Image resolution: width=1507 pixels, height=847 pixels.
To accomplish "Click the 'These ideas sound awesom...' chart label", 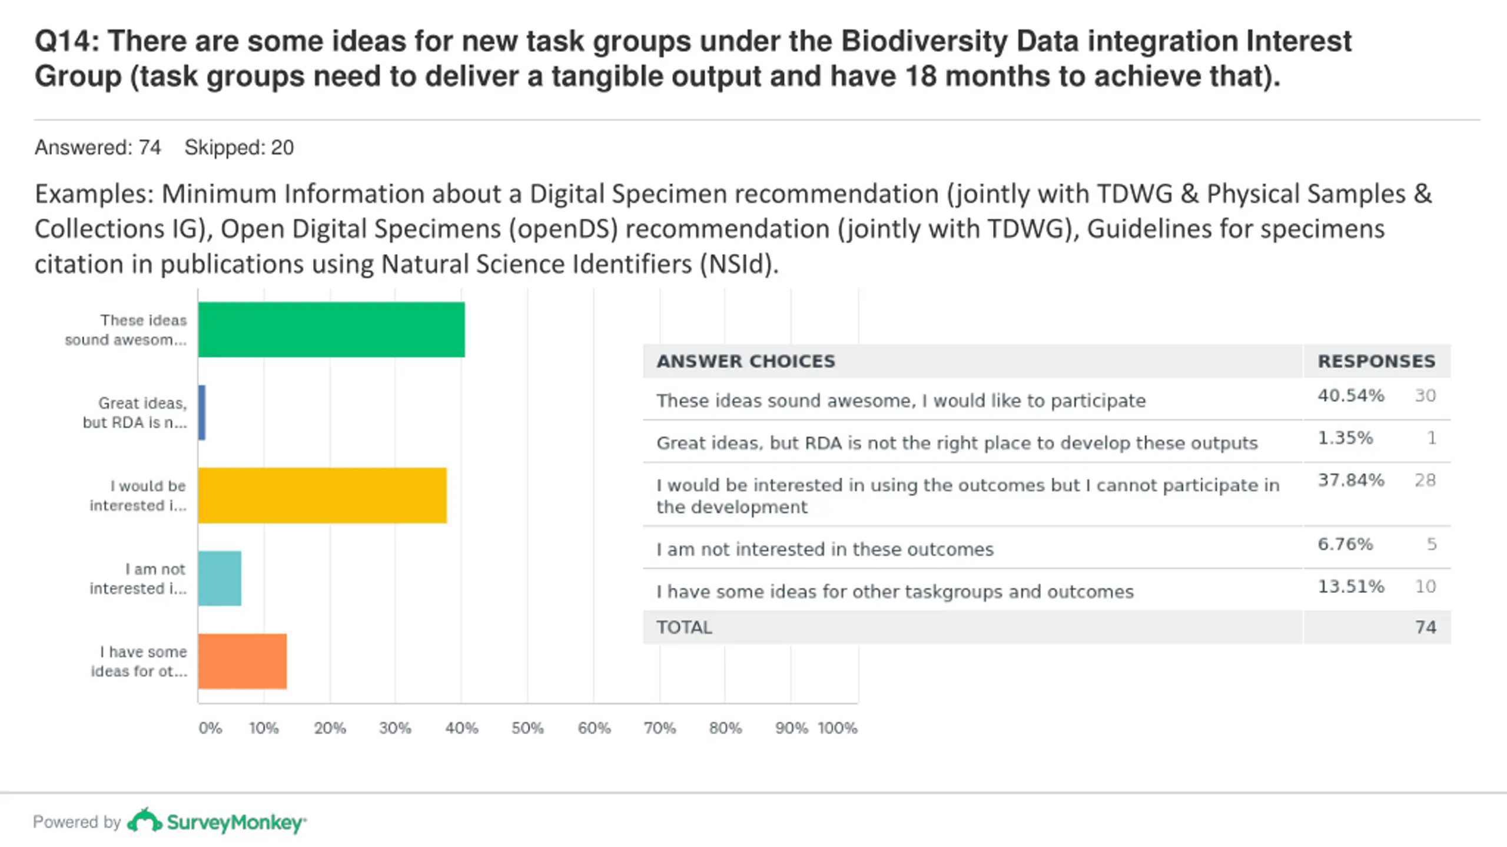I will tap(125, 330).
